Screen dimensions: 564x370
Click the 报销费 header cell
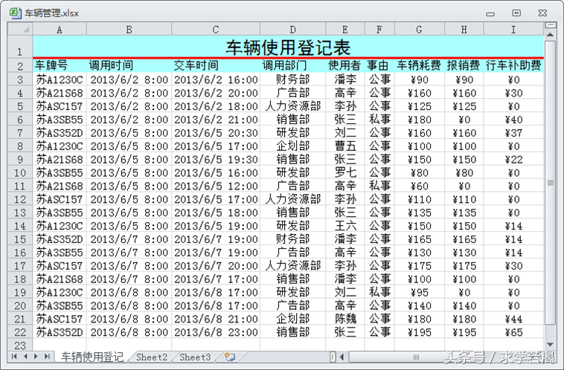pos(464,65)
